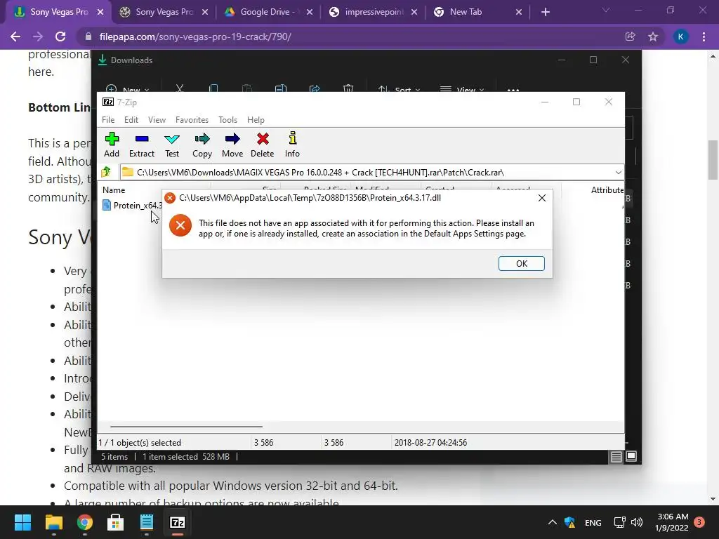Switch to the Google Drive tab
719x539 pixels.
pos(269,12)
